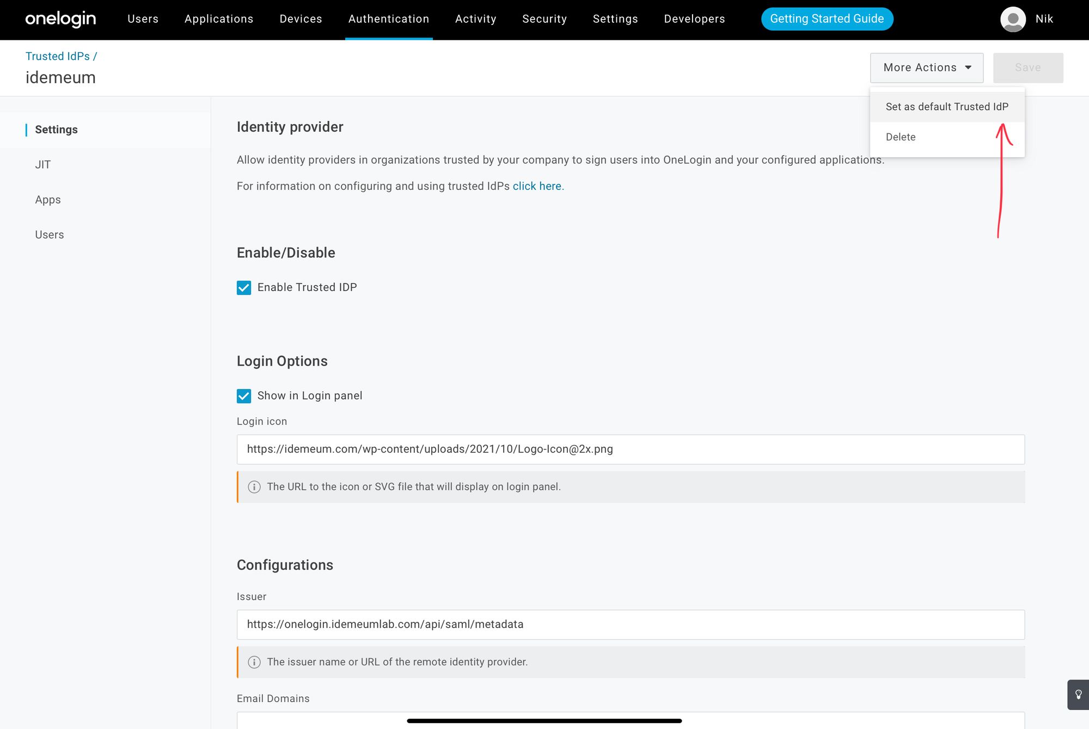Click the Enable/Disable heading
The height and width of the screenshot is (729, 1089).
pyautogui.click(x=286, y=253)
